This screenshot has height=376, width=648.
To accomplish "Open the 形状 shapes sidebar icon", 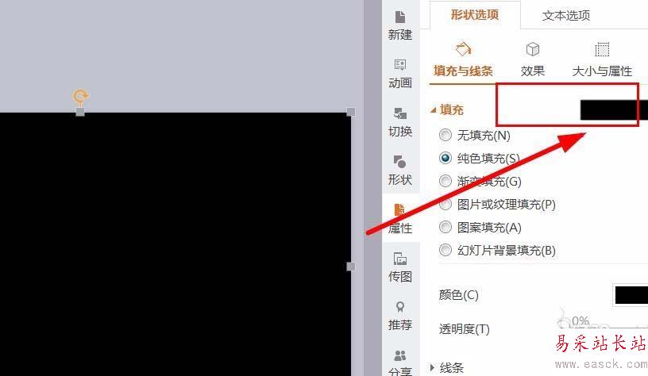I will pyautogui.click(x=400, y=171).
